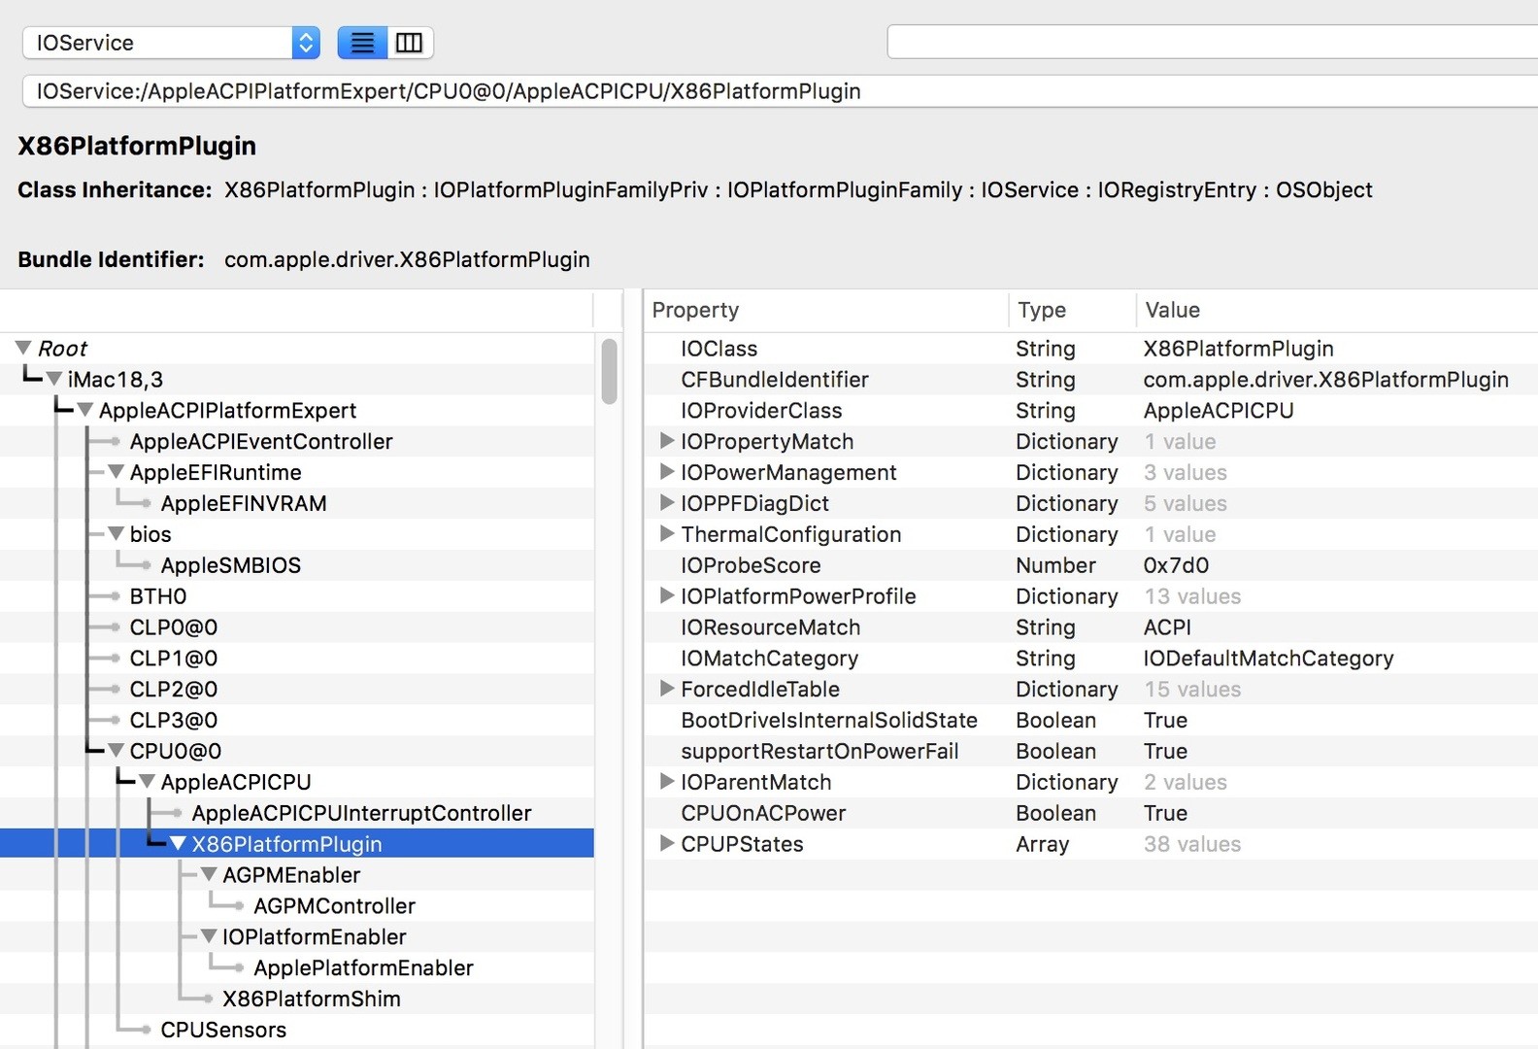Select the ApplePlatformEnabler tree entry
The height and width of the screenshot is (1049, 1538).
click(x=364, y=968)
